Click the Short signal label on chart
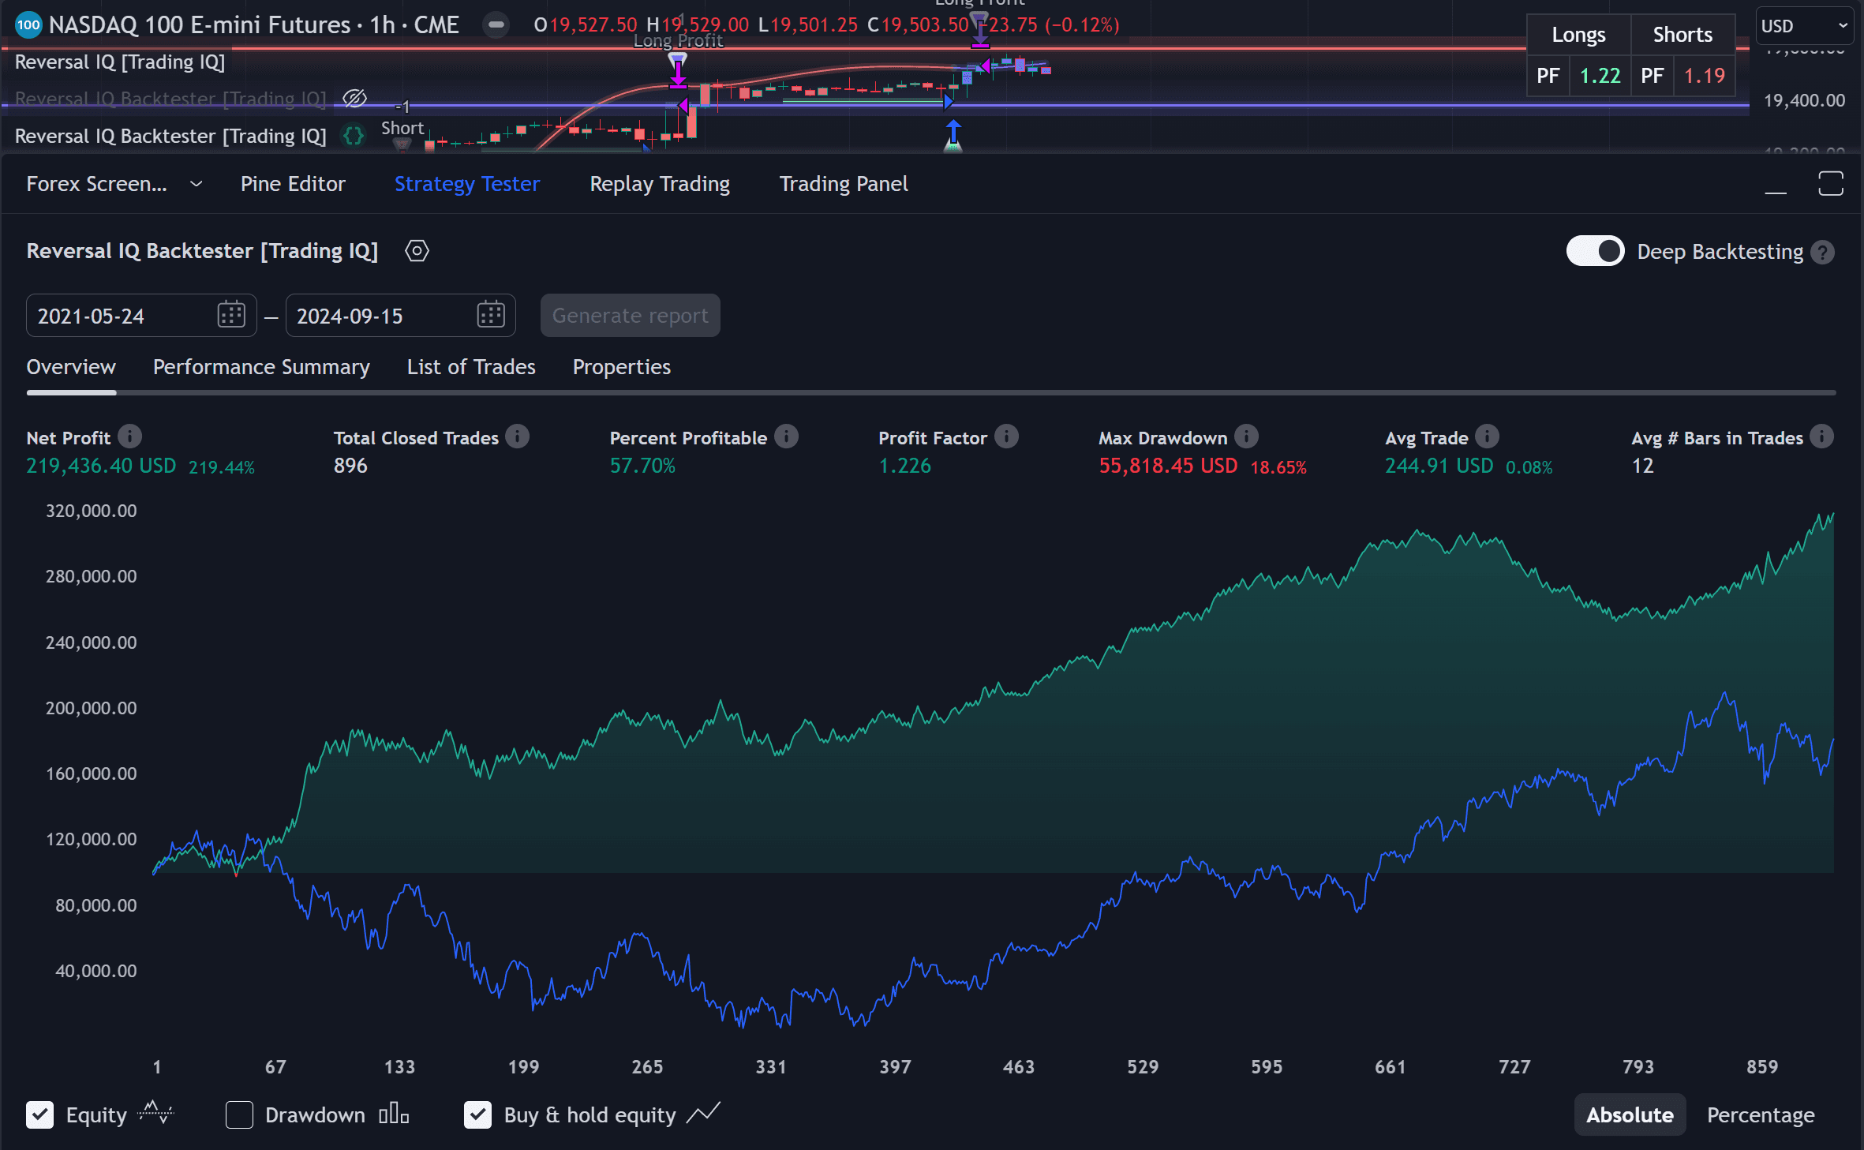Viewport: 1864px width, 1150px height. tap(402, 128)
